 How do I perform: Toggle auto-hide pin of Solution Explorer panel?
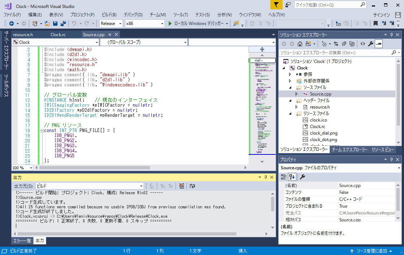click(x=392, y=35)
